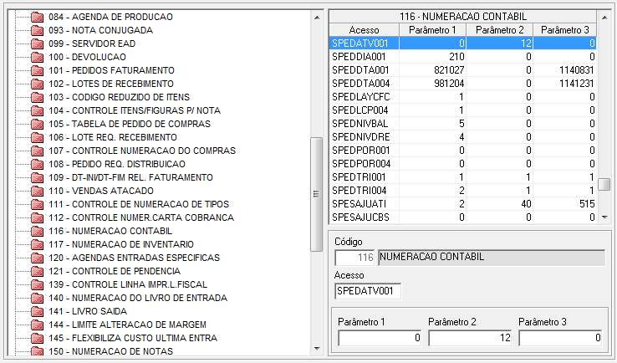Click the value 515 in the SPESAJUATI row
This screenshot has width=617, height=363.
tap(587, 204)
